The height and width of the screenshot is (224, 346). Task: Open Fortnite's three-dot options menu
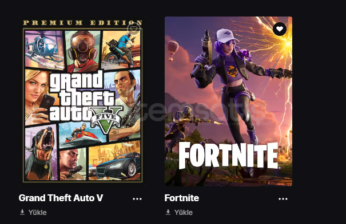(283, 199)
